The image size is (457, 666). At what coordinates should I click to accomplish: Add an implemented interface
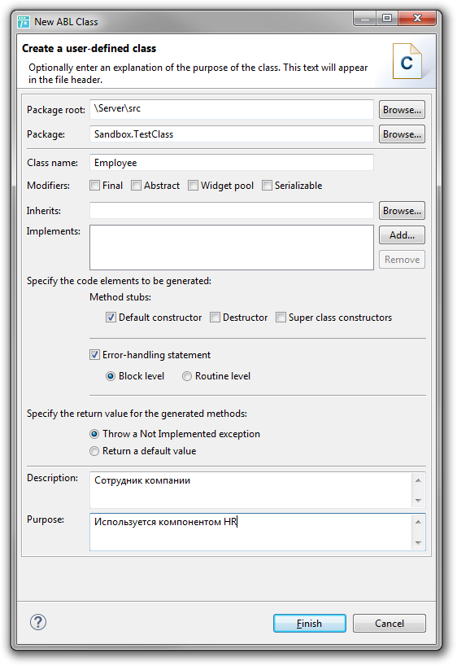(402, 234)
